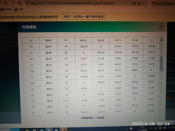Viewport: 175px width, 131px height.
Task: Click the search box at the top right
Action: pos(163,4)
